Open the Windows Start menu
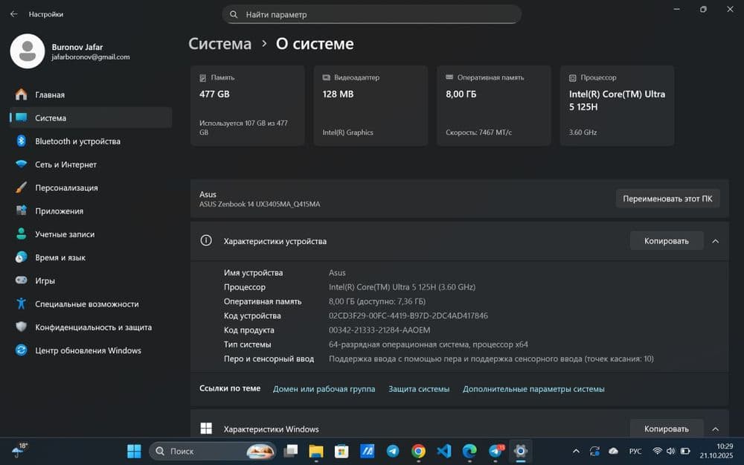The height and width of the screenshot is (465, 744). point(134,451)
